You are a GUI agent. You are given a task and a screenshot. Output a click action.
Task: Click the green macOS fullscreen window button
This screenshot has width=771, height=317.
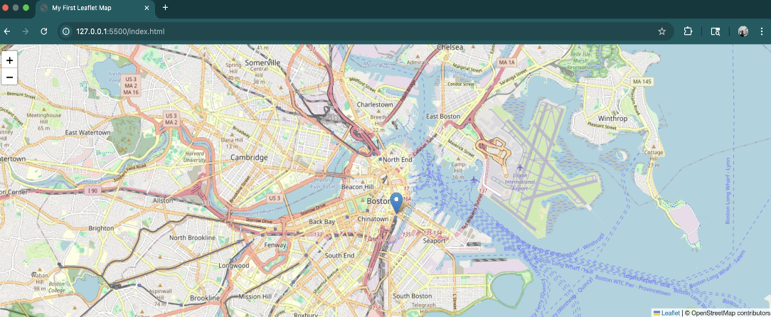(26, 8)
